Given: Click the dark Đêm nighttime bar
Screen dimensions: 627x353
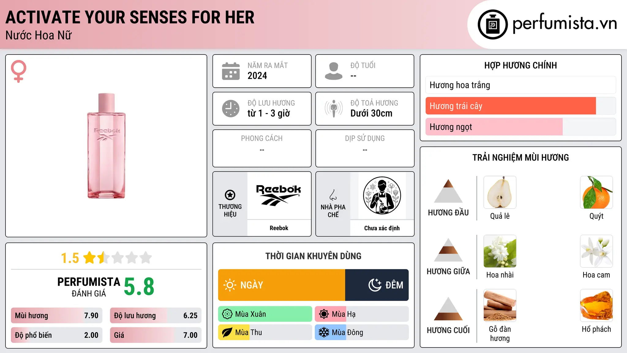Looking at the screenshot, I should click(x=377, y=285).
